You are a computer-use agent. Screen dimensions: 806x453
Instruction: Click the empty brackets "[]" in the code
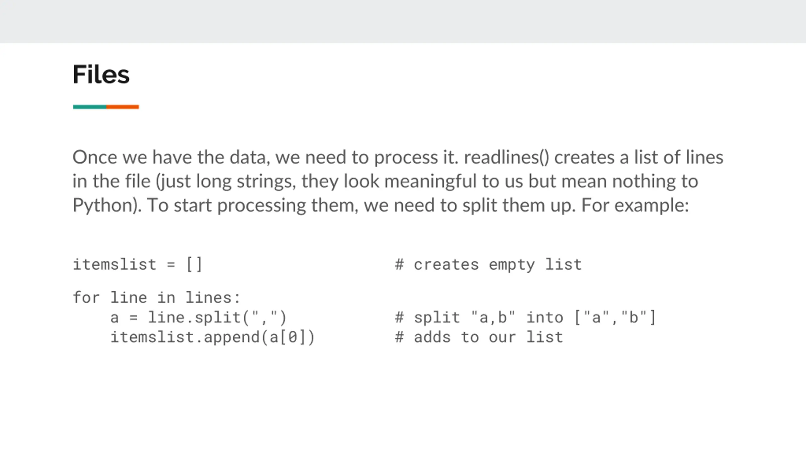(194, 264)
